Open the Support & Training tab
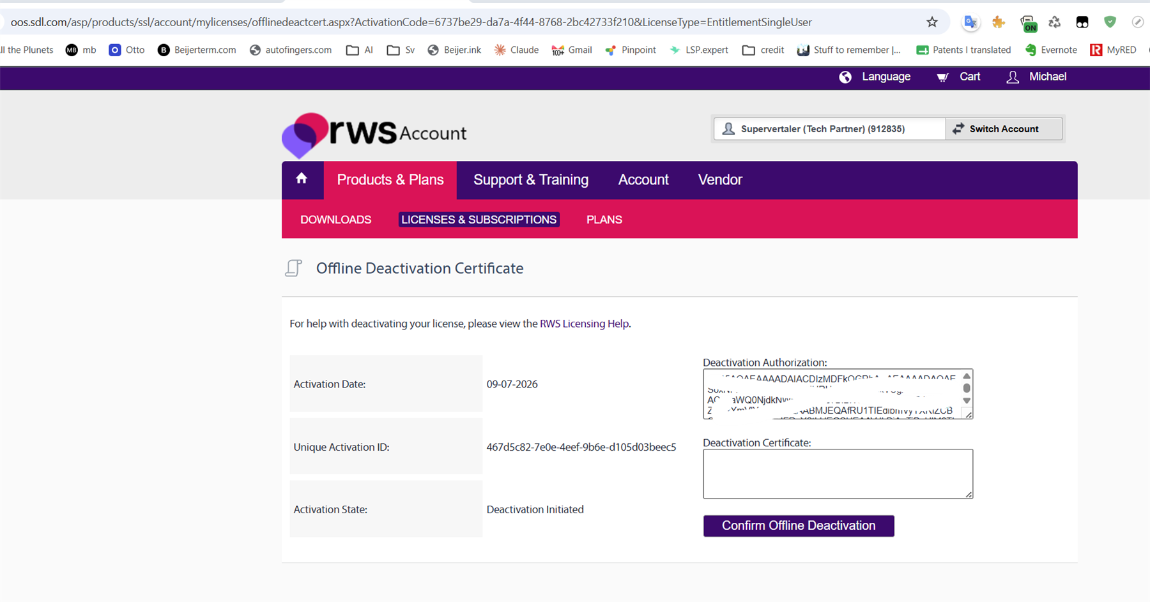The width and height of the screenshot is (1150, 602). coord(531,180)
